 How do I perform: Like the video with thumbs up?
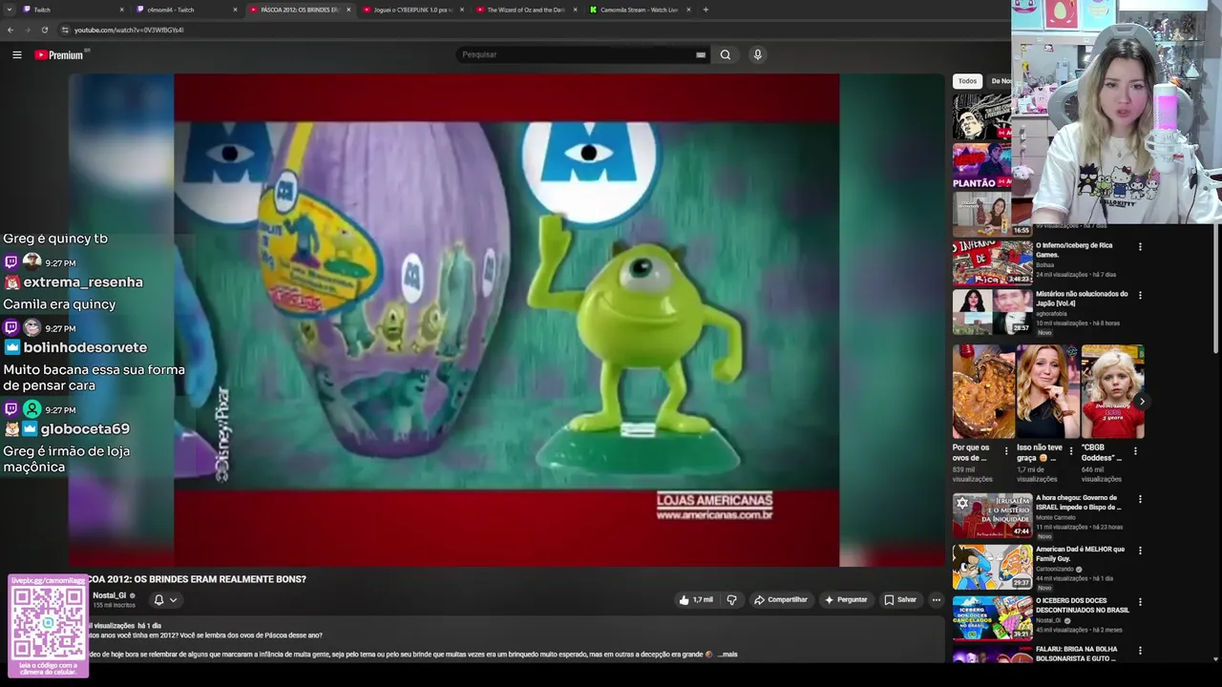click(696, 600)
